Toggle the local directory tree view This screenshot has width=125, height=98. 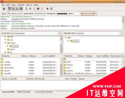[13, 9]
